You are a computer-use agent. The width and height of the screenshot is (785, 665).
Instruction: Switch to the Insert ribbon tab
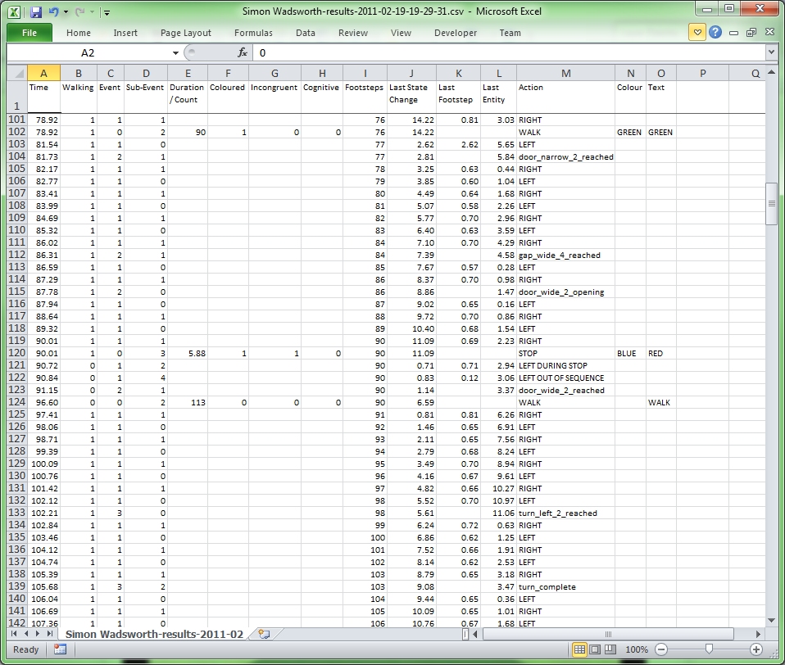[x=125, y=33]
